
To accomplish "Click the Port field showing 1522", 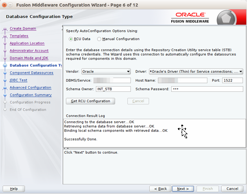I will click(232, 81).
